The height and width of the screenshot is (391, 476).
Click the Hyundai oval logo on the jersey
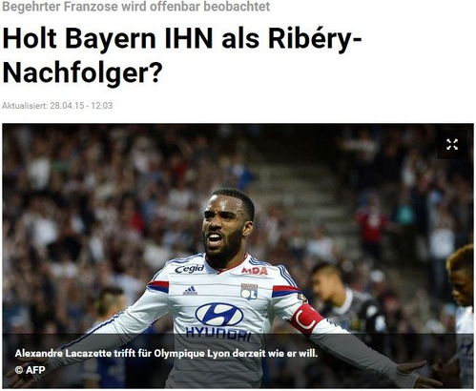pyautogui.click(x=219, y=315)
